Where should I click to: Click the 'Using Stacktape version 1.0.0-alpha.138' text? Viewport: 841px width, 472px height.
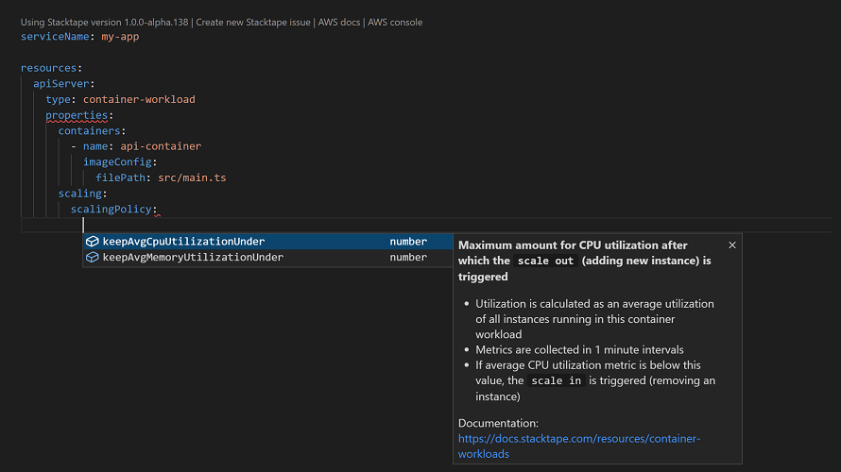tap(105, 22)
